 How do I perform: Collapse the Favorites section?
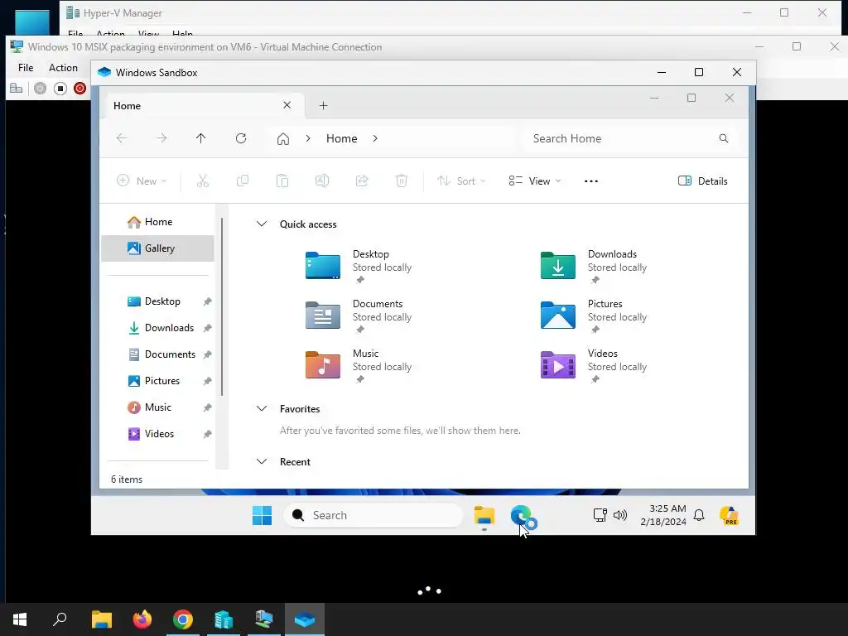click(261, 409)
